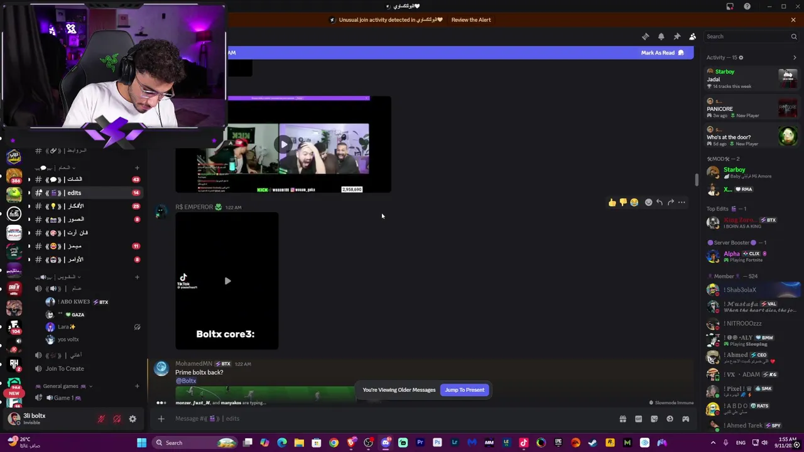
Task: Click the Reply arrow on message
Action: click(660, 202)
